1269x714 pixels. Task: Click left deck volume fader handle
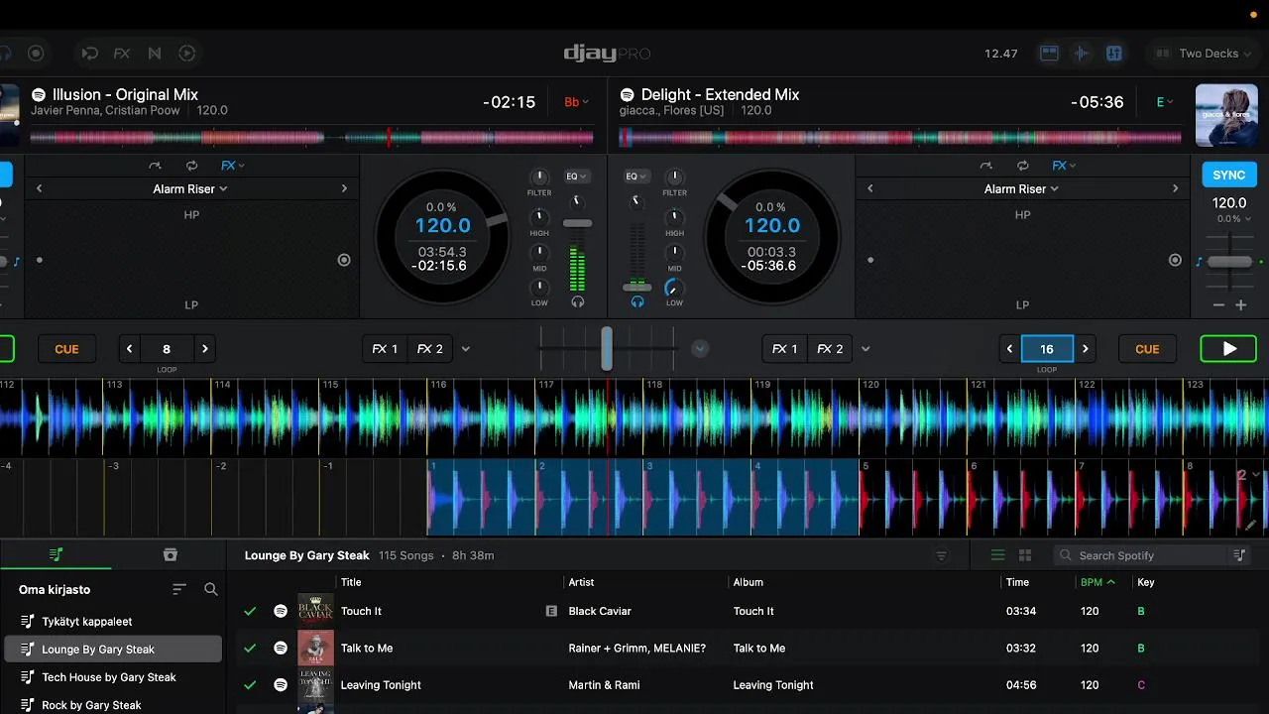[577, 223]
